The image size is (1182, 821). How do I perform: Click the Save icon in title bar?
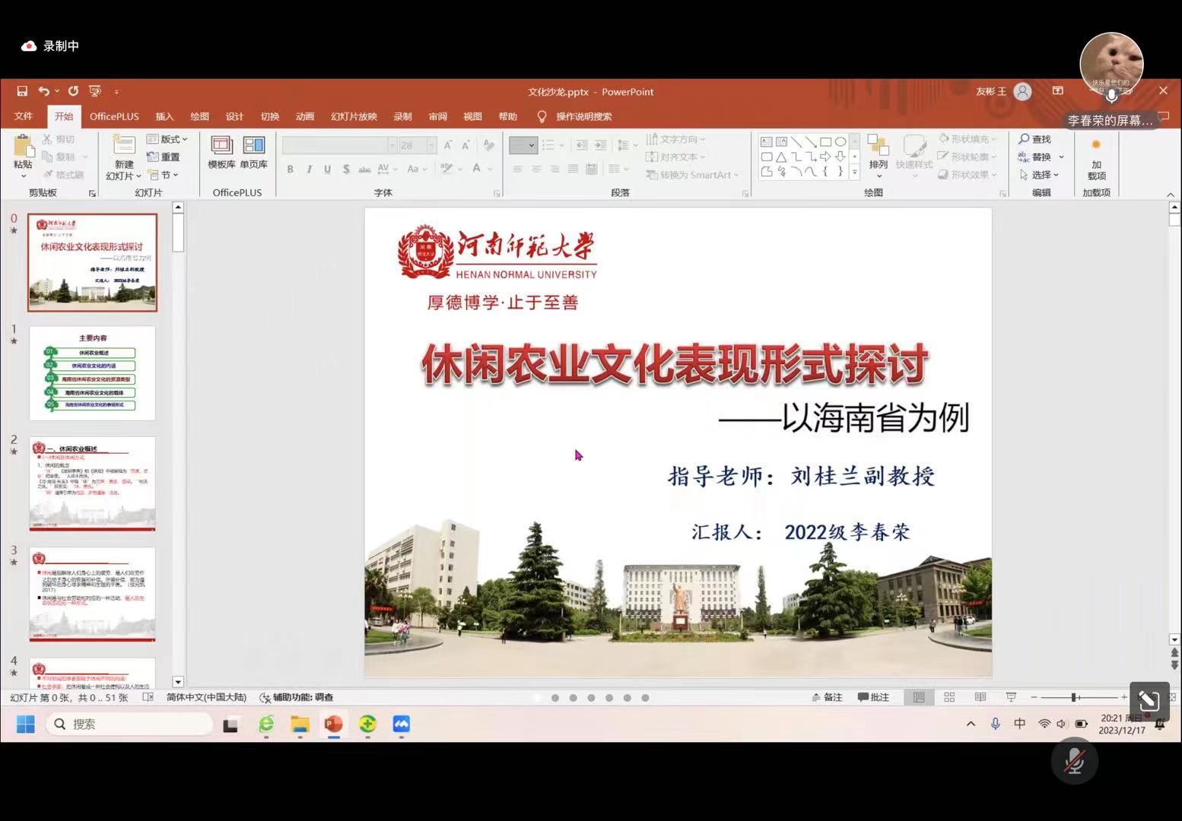(22, 91)
